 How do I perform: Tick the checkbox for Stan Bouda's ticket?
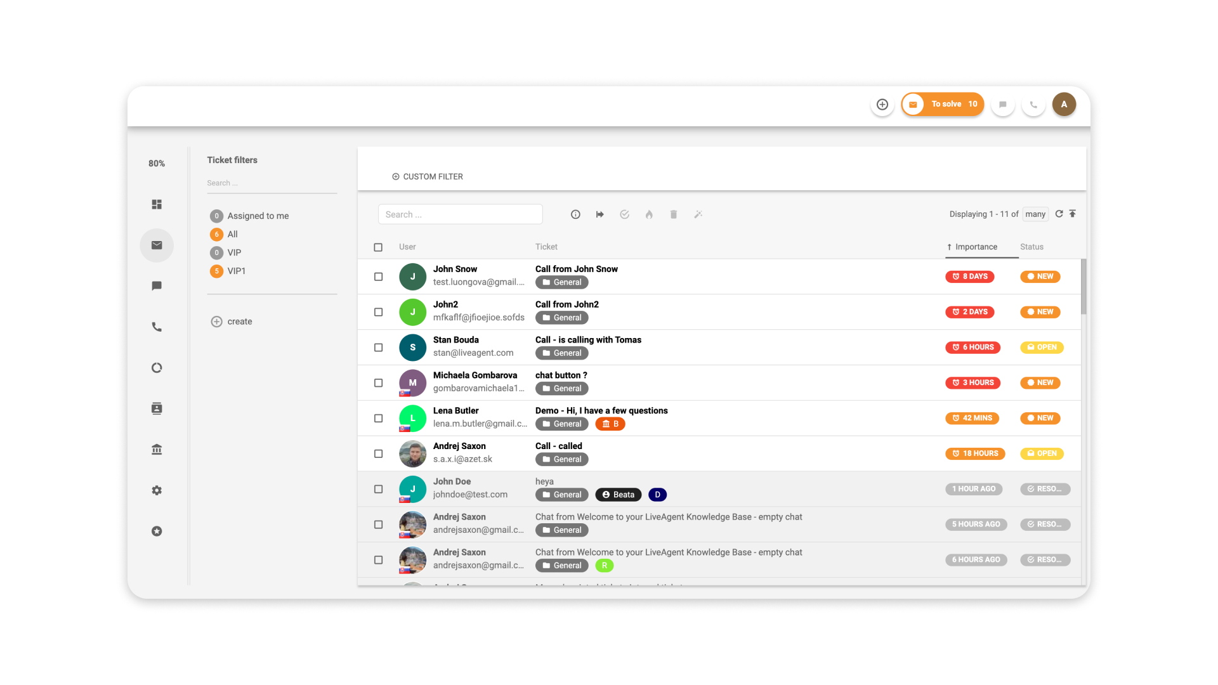[x=379, y=348]
